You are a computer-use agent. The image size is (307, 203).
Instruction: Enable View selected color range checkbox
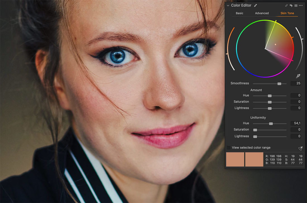[x=229, y=148]
